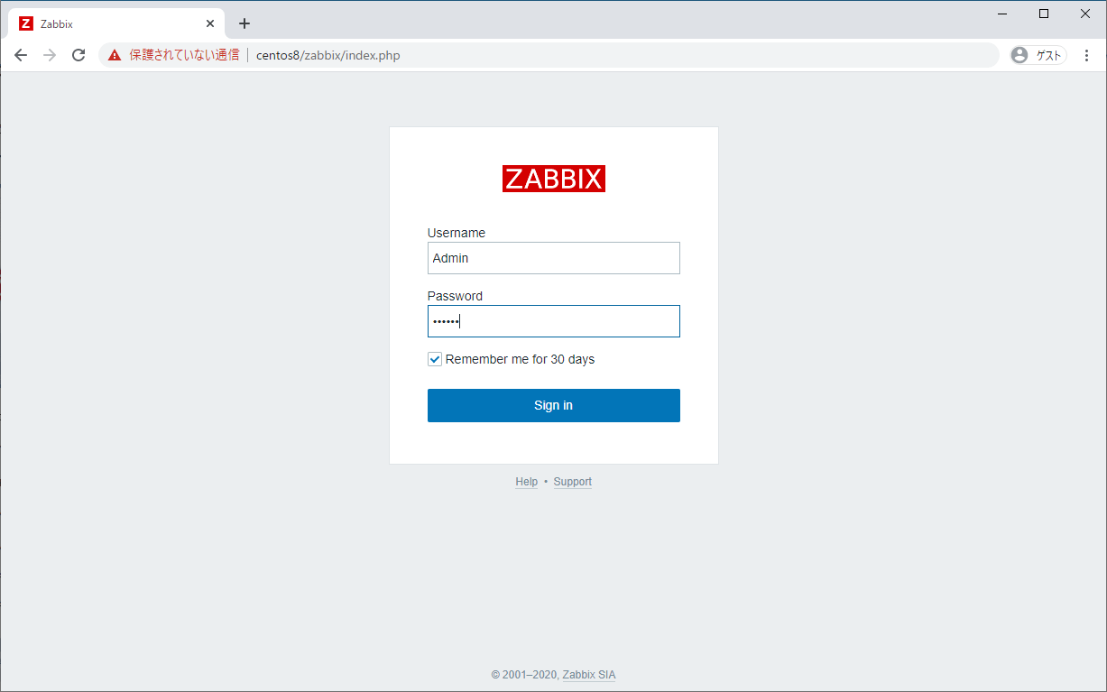Open the Help link
Image resolution: width=1107 pixels, height=692 pixels.
(x=526, y=482)
